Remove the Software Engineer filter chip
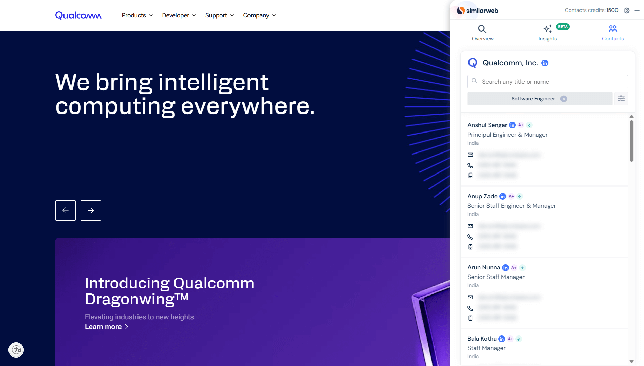This screenshot has width=644, height=366. [x=564, y=99]
